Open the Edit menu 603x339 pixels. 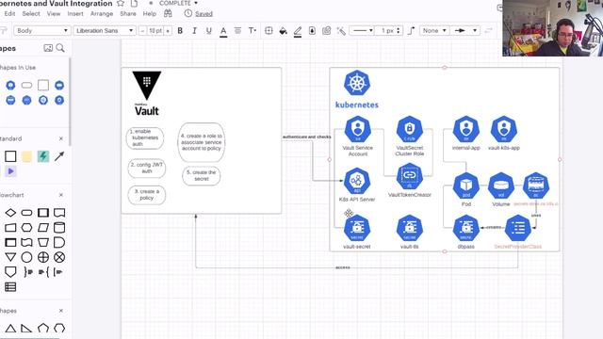[9, 13]
